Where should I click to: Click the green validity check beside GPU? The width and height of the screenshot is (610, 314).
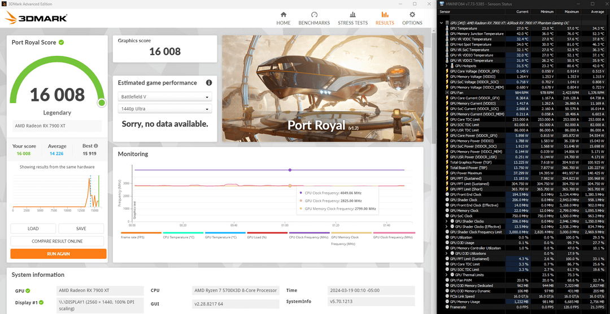click(x=28, y=290)
